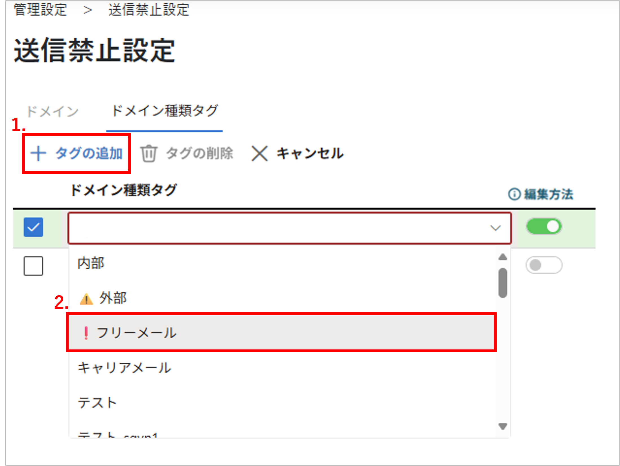
Task: Click the scroll up arrow in dropdown list
Action: (x=503, y=257)
